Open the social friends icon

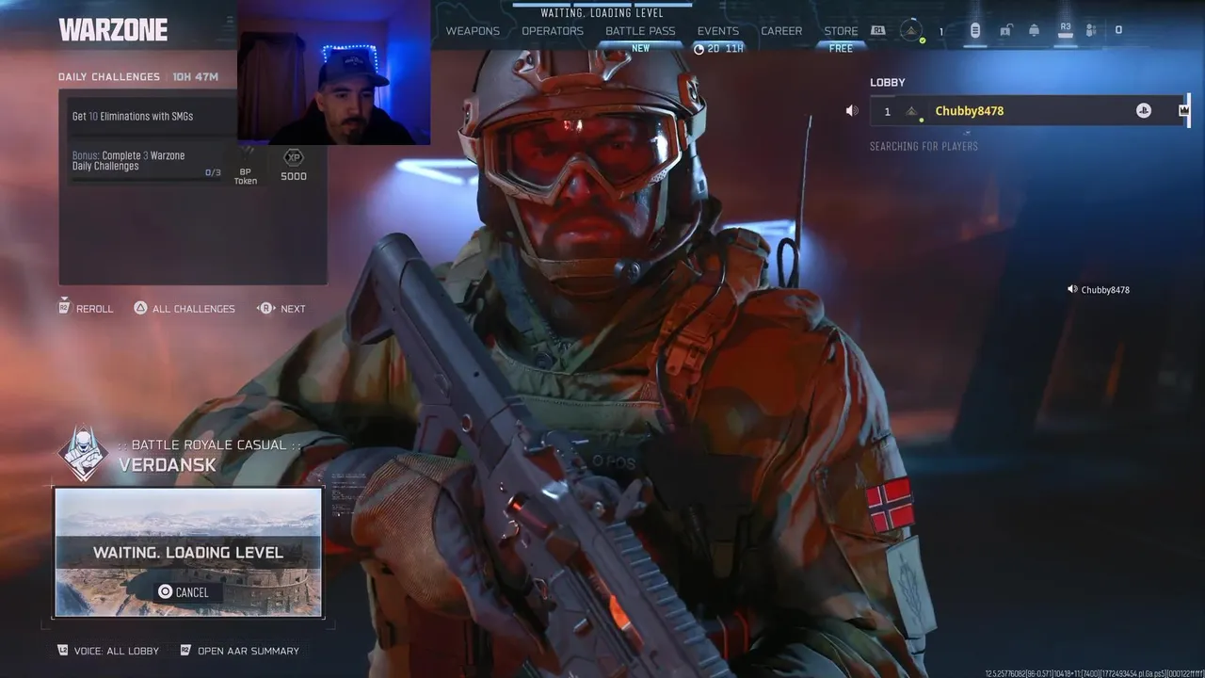point(1091,31)
